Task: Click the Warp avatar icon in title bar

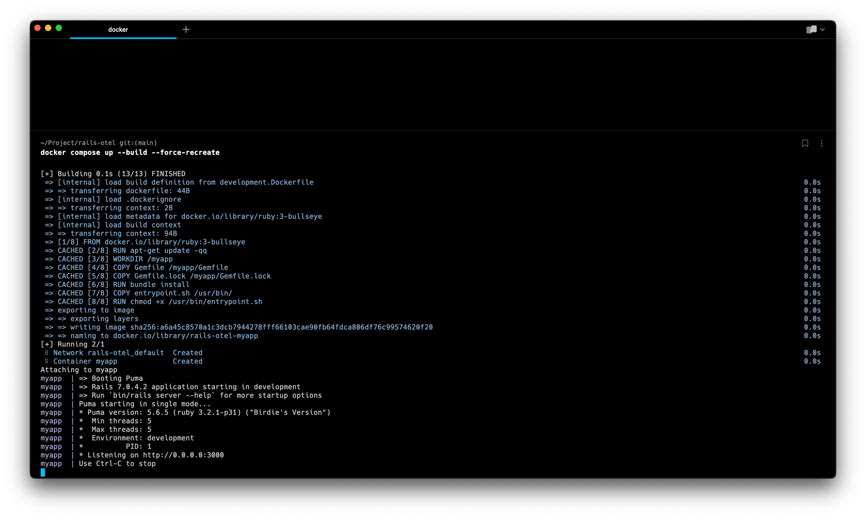Action: (x=811, y=29)
